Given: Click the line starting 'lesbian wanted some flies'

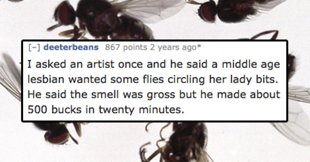Looking at the screenshot, I should (152, 79).
